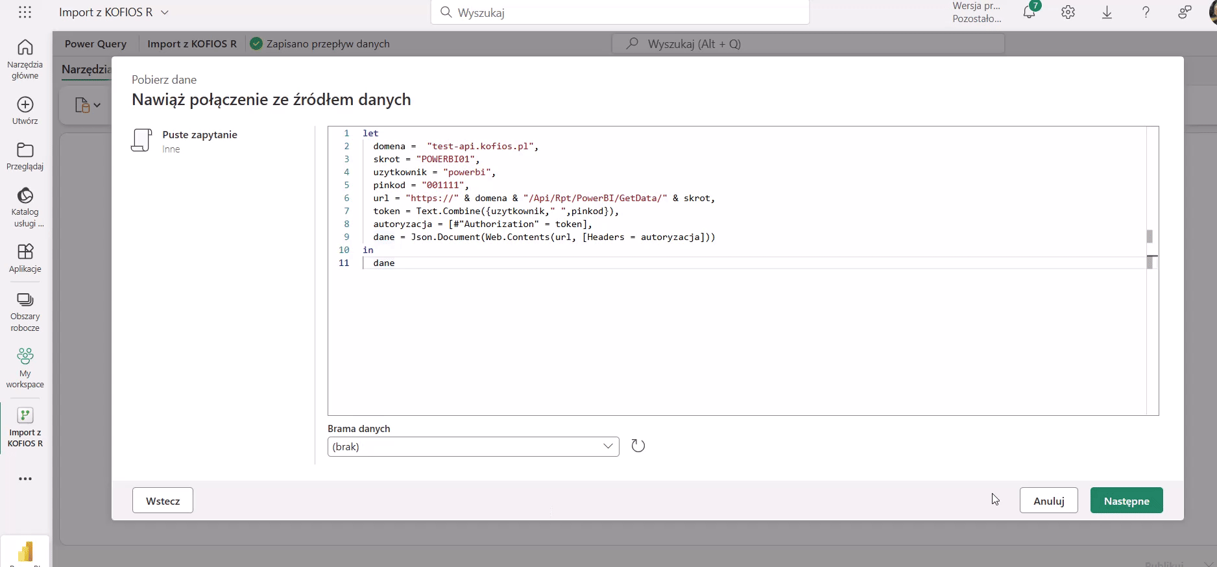Screen dimensions: 1217x567
Task: Open Przeglądaj browse section
Action: pos(25,156)
